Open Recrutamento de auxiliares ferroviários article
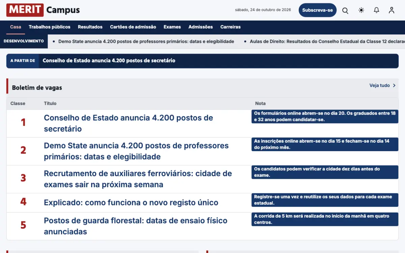The height and width of the screenshot is (253, 405). [138, 179]
